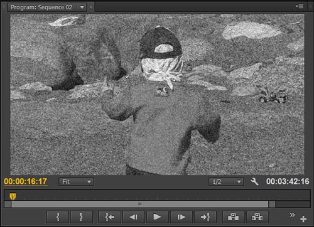Click the time ruler in the monitor
The width and height of the screenshot is (314, 227).
pyautogui.click(x=157, y=195)
